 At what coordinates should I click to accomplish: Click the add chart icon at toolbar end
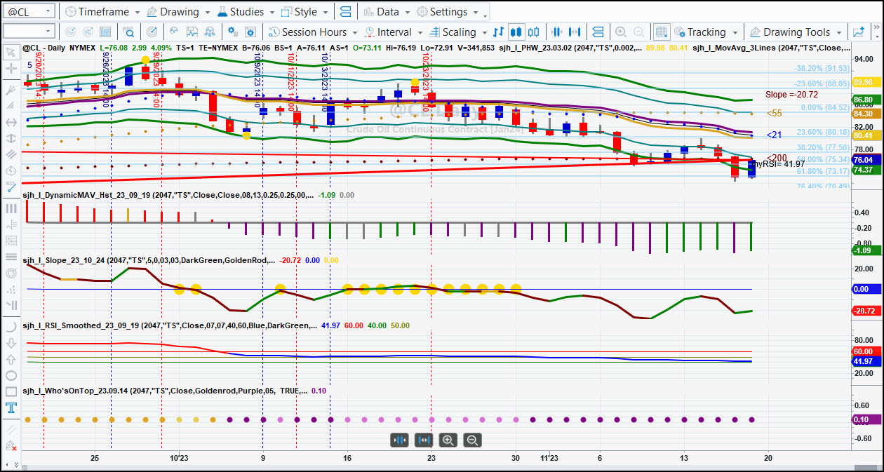(x=859, y=32)
